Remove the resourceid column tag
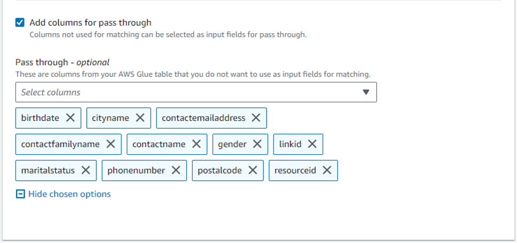Viewport: 517px width, 243px height. (x=327, y=171)
